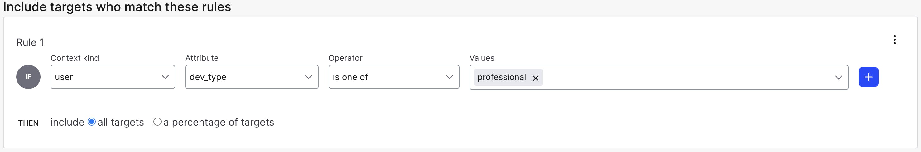
Task: Open the Operator dropdown showing "is one of"
Action: tap(388, 77)
